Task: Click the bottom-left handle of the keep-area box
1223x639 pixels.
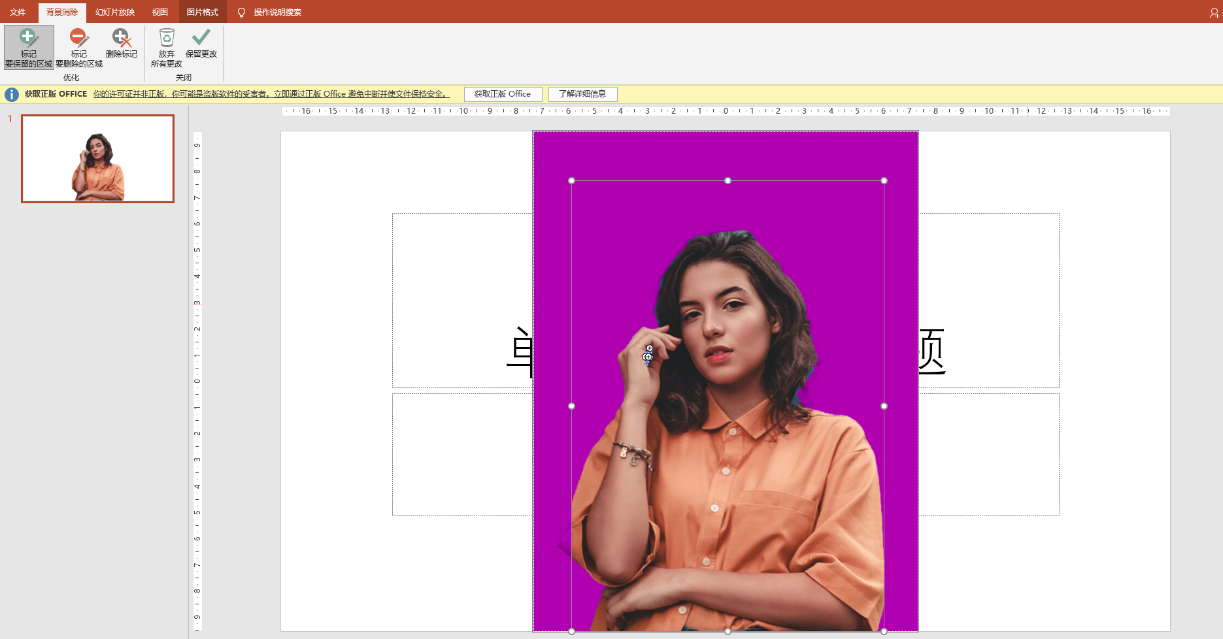Action: tap(572, 631)
